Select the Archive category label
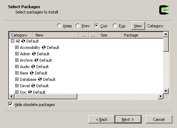This screenshot has width=177, height=128. coord(26,60)
